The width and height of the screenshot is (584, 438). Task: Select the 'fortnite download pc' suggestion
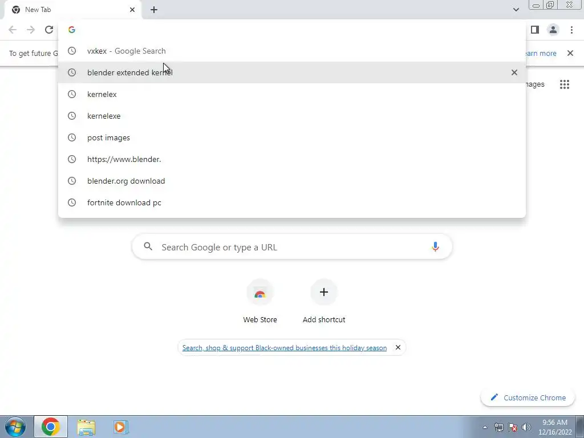click(292, 202)
